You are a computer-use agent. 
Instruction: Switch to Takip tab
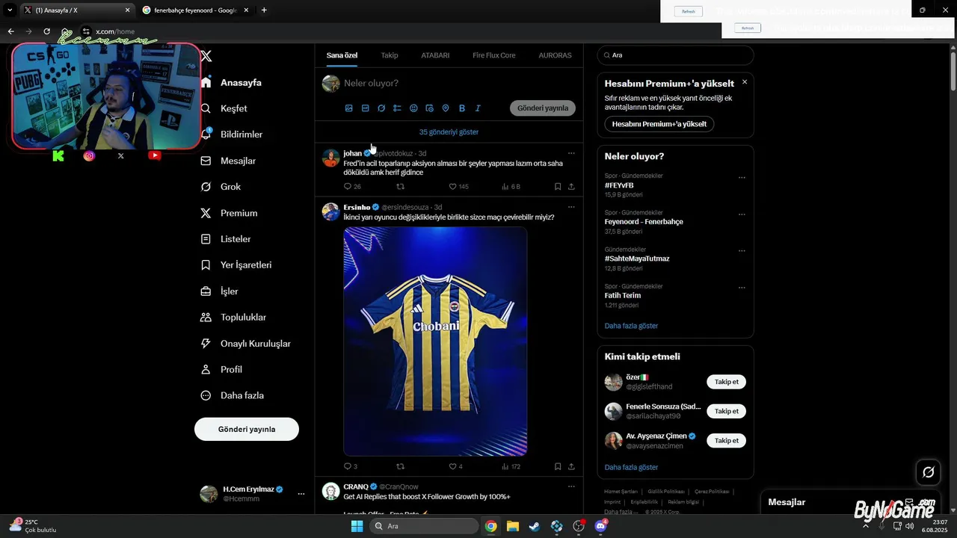tap(390, 55)
